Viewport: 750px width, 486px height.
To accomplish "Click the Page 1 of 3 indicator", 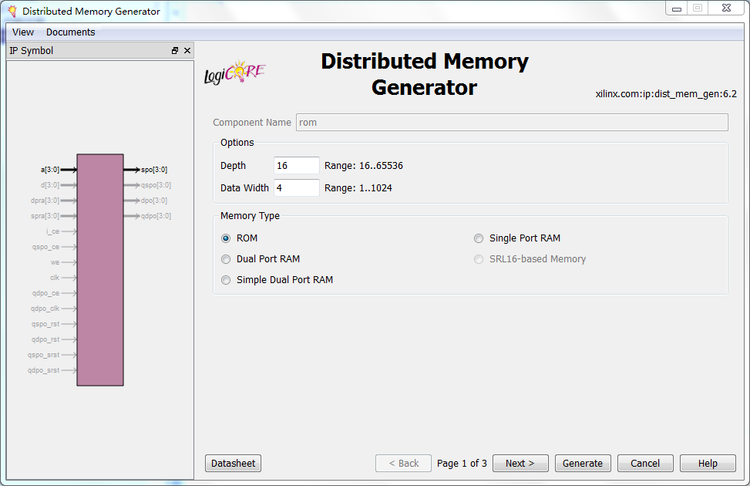I will pos(462,463).
